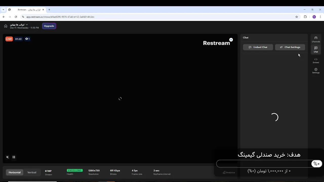Viewport: 324px width, 182px height.
Task: Open a new browser tab
Action: click(49, 10)
